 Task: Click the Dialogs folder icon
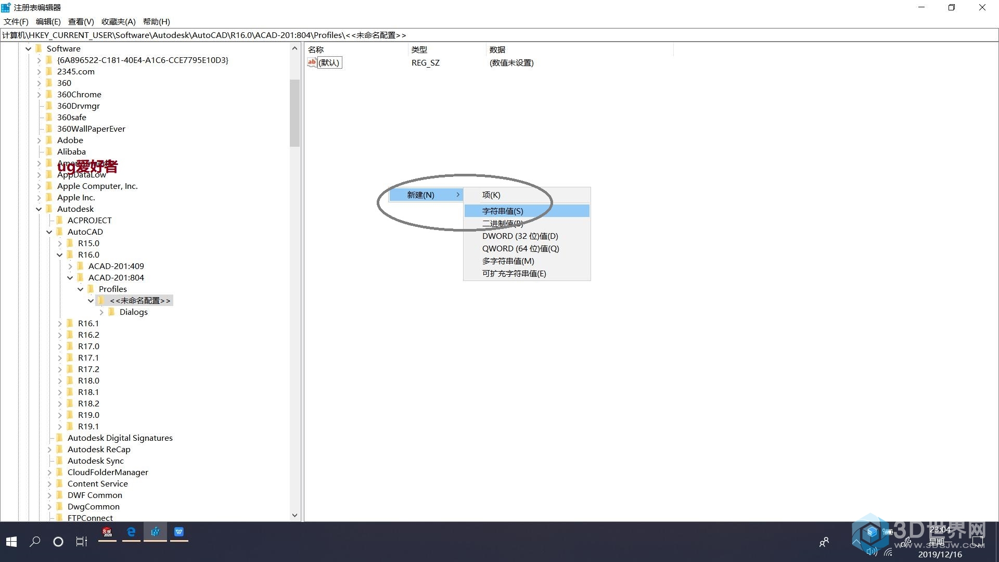[112, 312]
